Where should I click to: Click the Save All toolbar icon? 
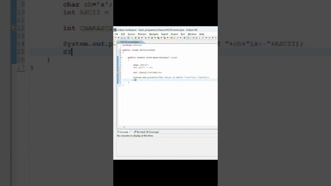click(124, 38)
